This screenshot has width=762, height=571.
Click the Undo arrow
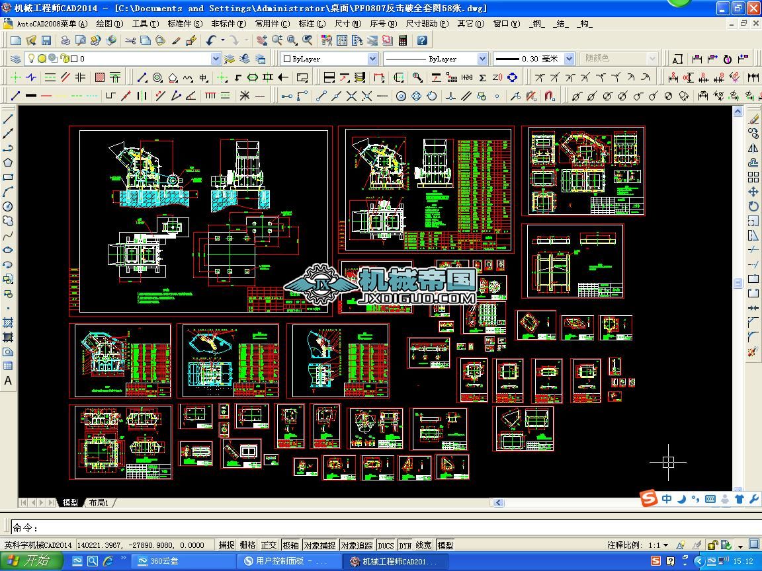click(x=211, y=41)
